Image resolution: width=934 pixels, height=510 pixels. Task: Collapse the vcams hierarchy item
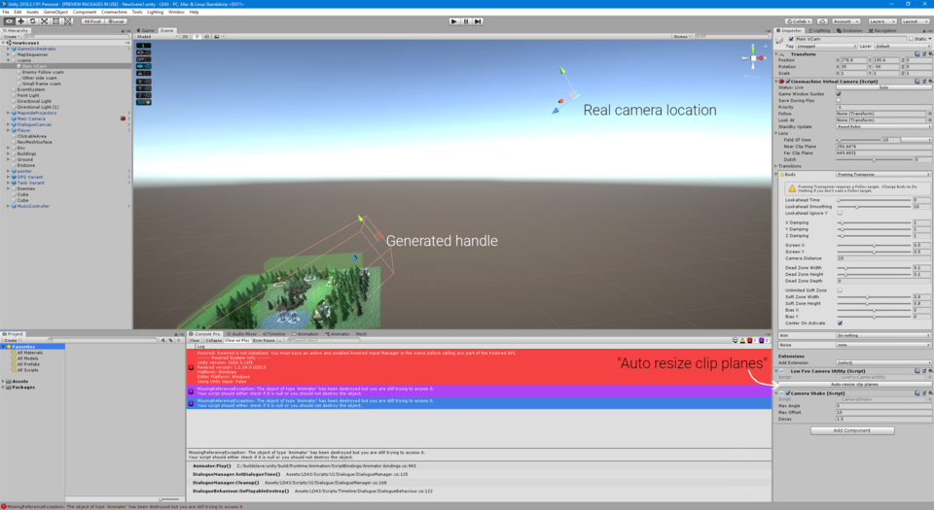[9, 60]
